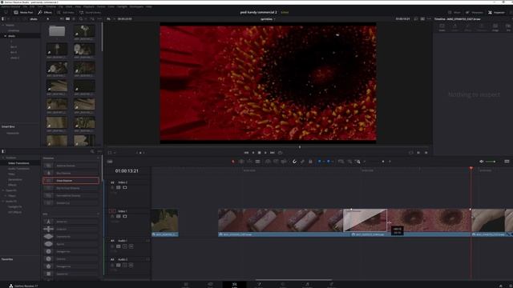
Task: Collapse the Toolbox category
Action: point(3,158)
